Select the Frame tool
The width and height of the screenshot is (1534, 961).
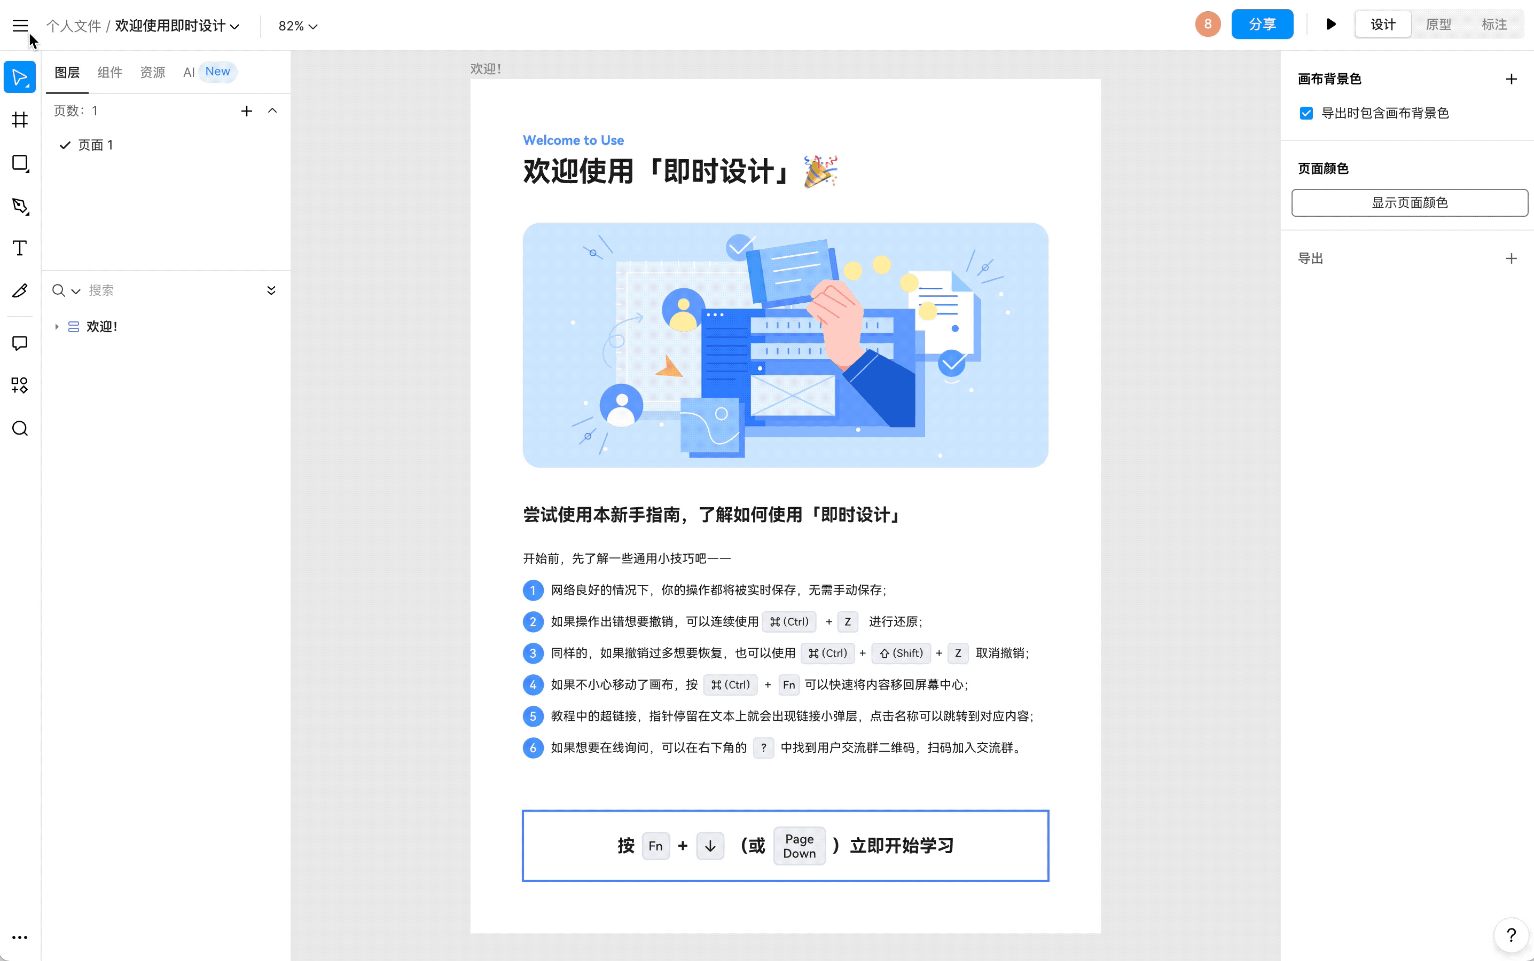(20, 120)
